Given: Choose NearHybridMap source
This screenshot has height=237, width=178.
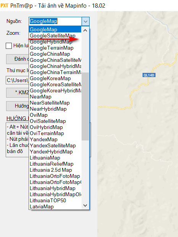Looking at the screenshot, I should (x=55, y=109).
